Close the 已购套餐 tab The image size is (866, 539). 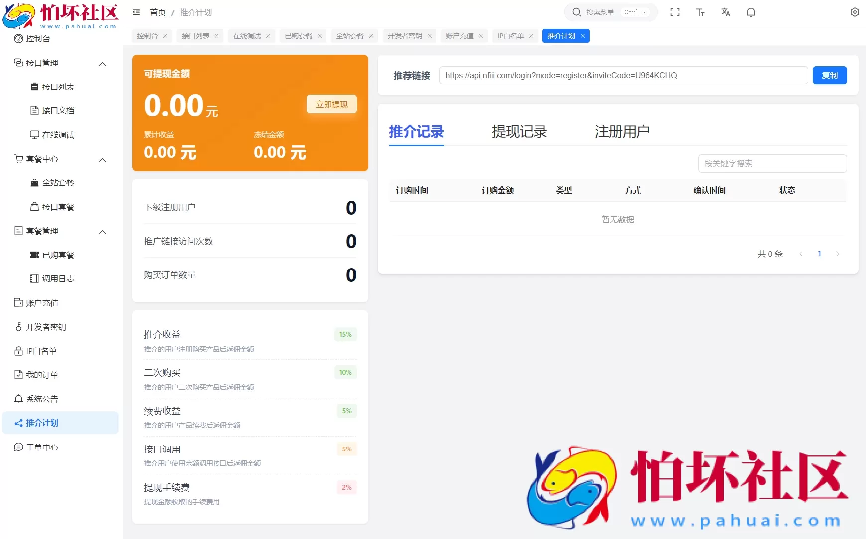click(x=320, y=36)
